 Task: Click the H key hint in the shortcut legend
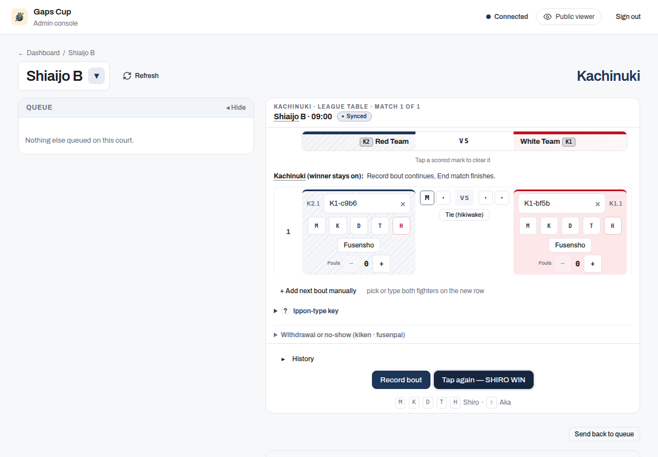[456, 402]
